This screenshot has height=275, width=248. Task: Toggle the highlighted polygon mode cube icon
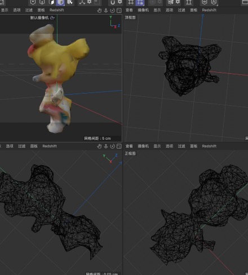click(x=60, y=2)
